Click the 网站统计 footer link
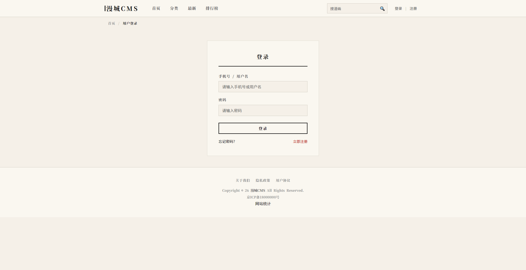The width and height of the screenshot is (526, 270). [x=263, y=204]
